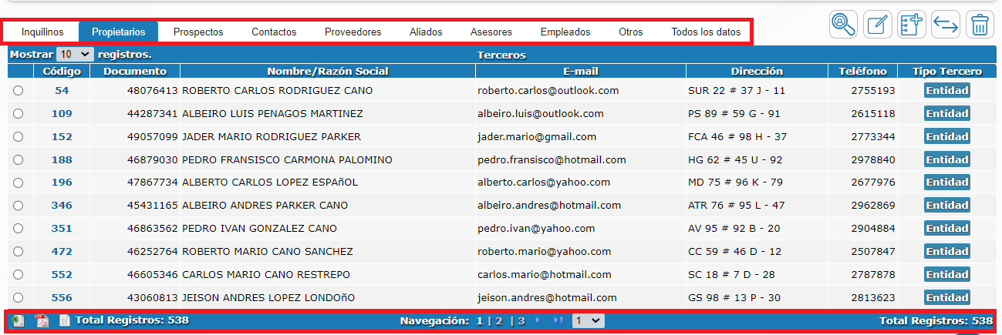Export the table to PDF
This screenshot has width=1002, height=335.
click(x=42, y=320)
